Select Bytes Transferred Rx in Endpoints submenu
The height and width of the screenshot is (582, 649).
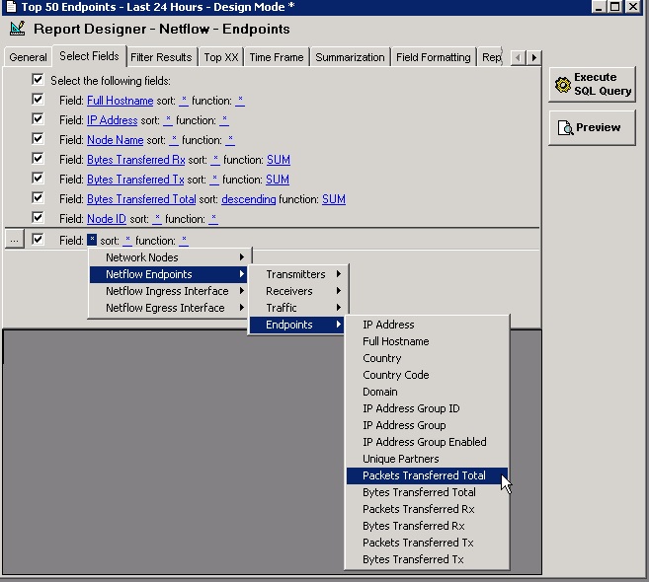(x=427, y=526)
